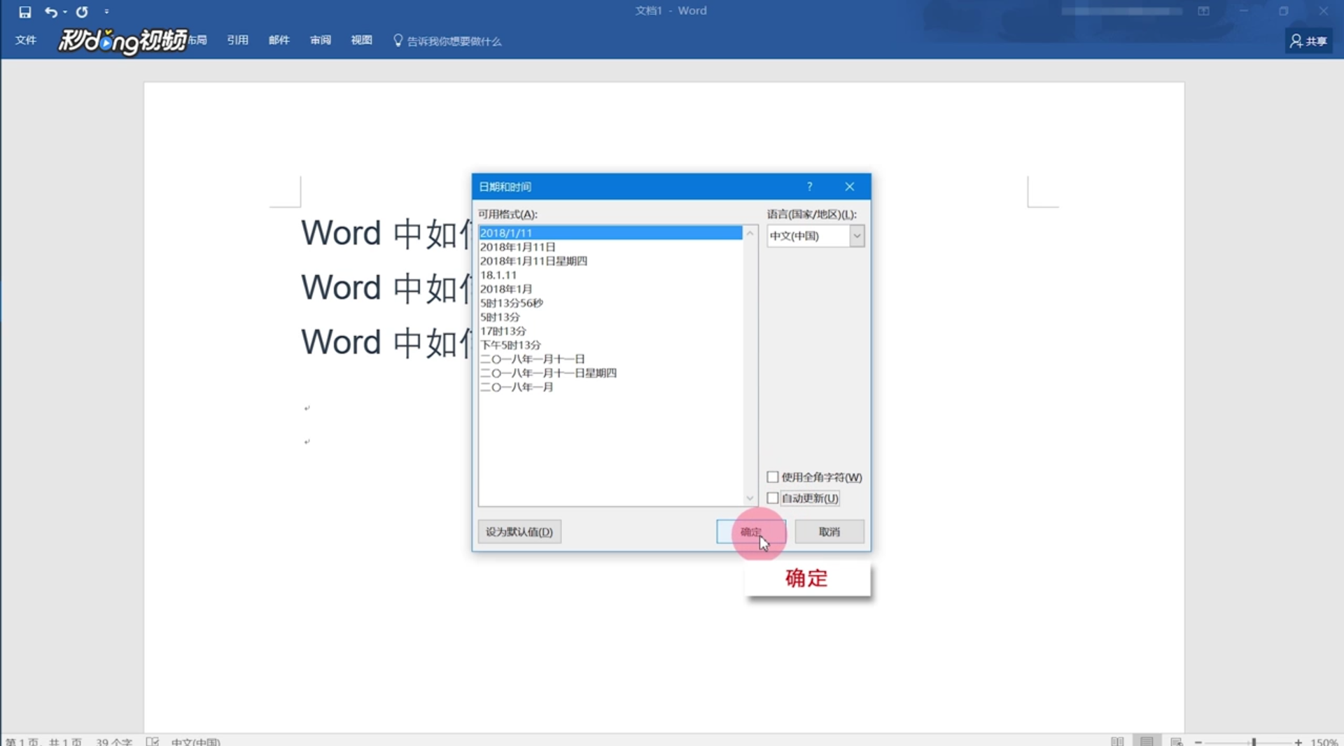Click the zoom in plus icon
1344x746 pixels.
click(x=1298, y=741)
